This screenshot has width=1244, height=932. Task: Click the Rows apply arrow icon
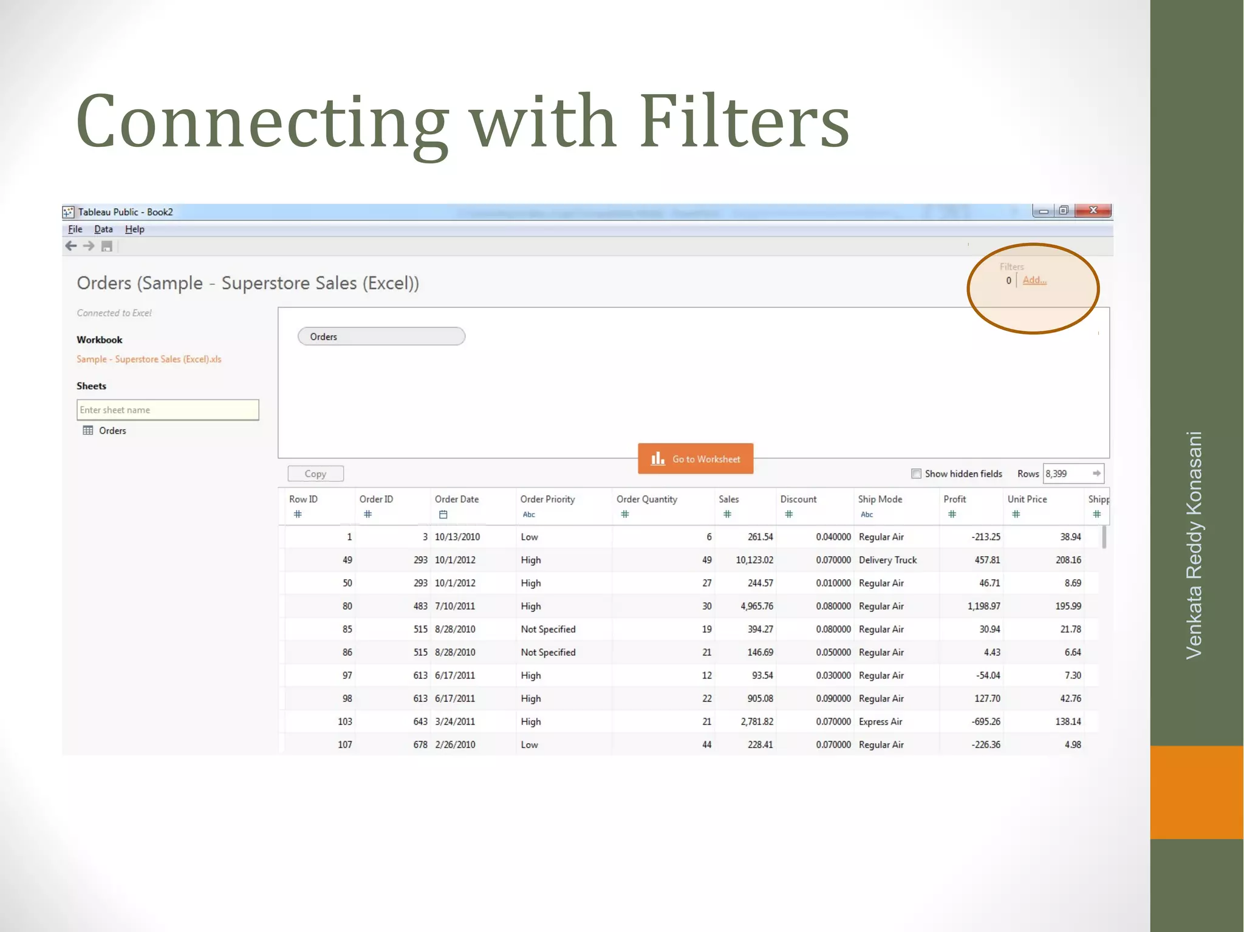pyautogui.click(x=1096, y=473)
